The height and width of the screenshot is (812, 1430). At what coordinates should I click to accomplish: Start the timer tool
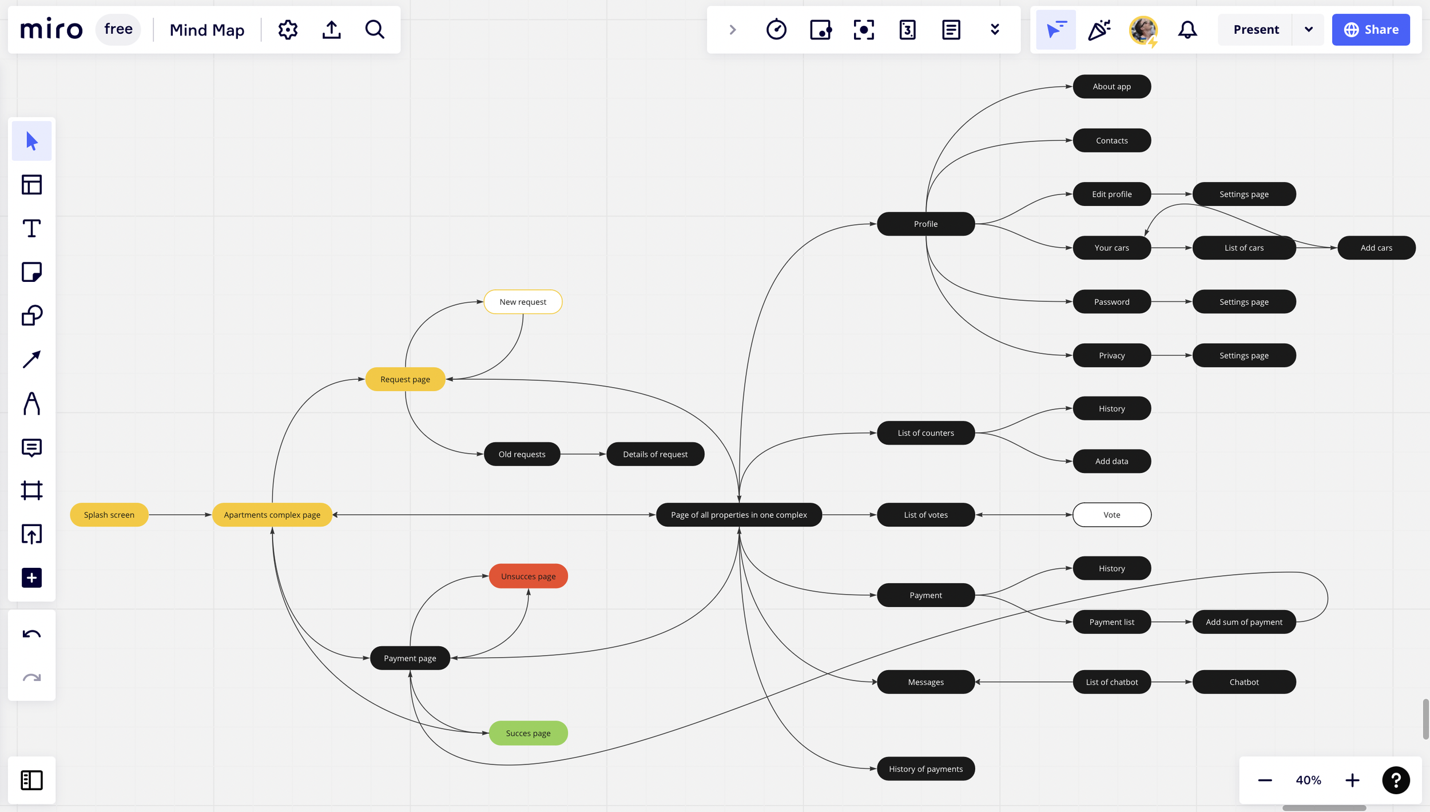click(x=776, y=30)
